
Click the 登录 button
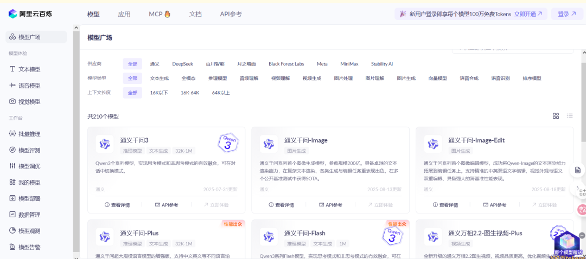point(567,14)
